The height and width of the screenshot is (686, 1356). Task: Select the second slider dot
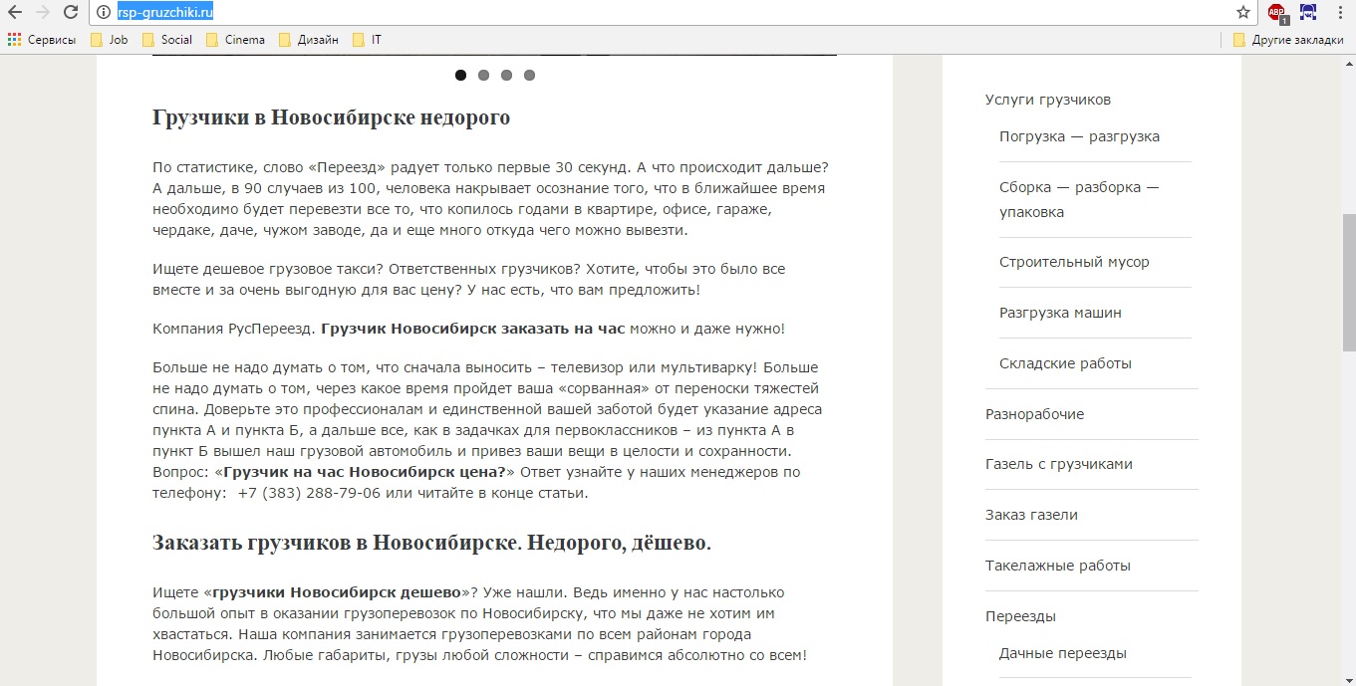483,75
